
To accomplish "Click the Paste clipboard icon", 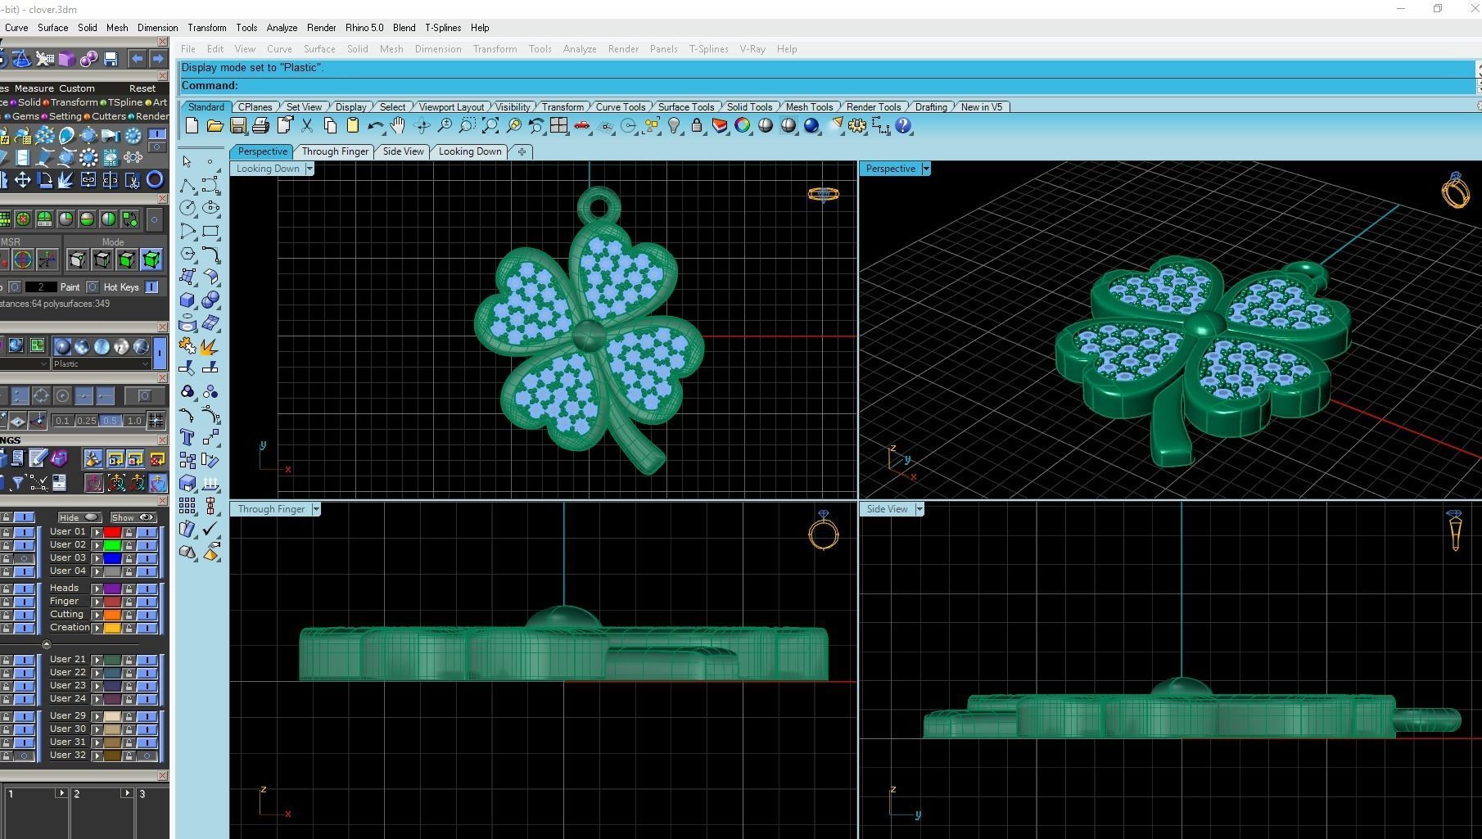I will coord(353,126).
